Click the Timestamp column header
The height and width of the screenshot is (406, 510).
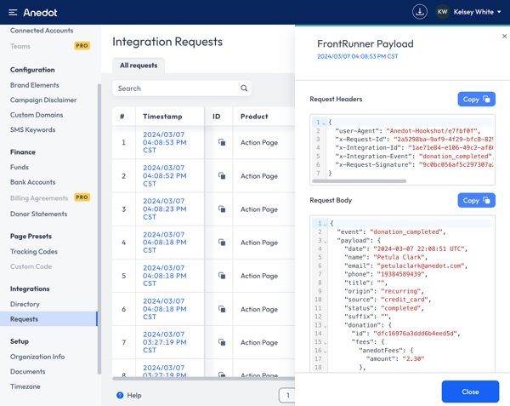tap(162, 117)
